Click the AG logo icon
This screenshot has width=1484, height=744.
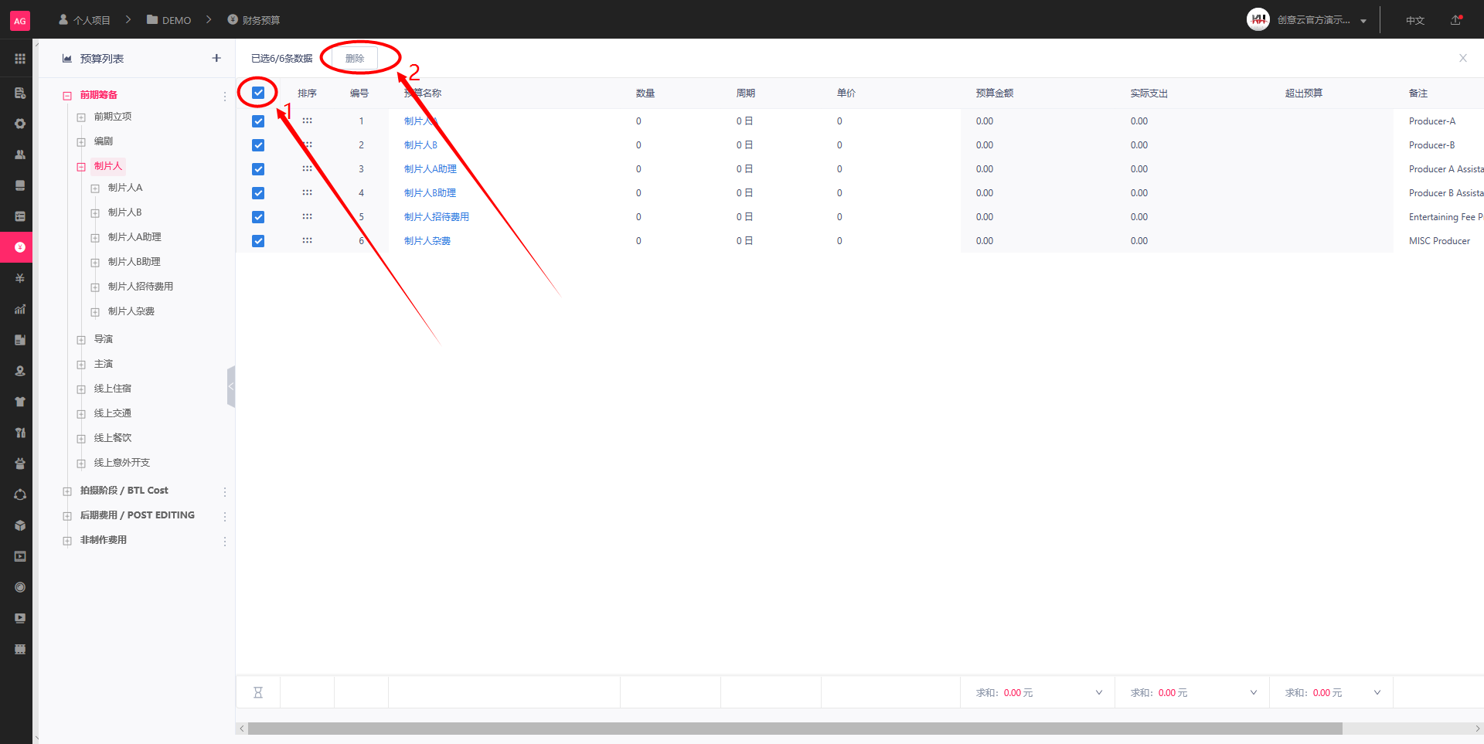20,21
